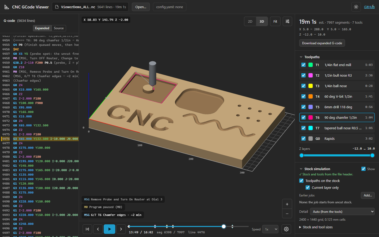Play the toolpath simulation
This screenshot has height=237, width=379.
point(109,229)
